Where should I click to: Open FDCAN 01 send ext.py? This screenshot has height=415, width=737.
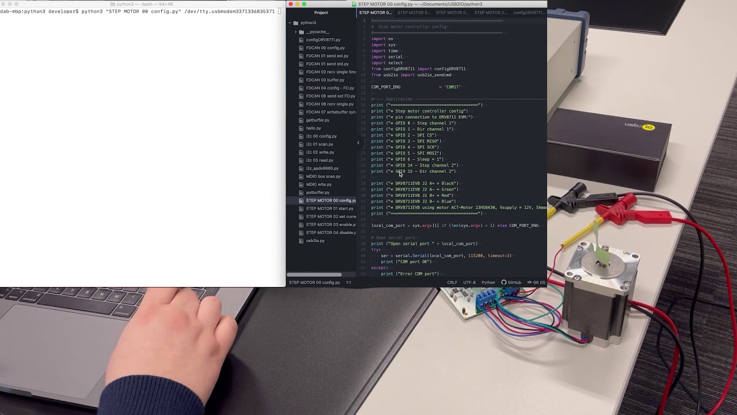point(327,56)
